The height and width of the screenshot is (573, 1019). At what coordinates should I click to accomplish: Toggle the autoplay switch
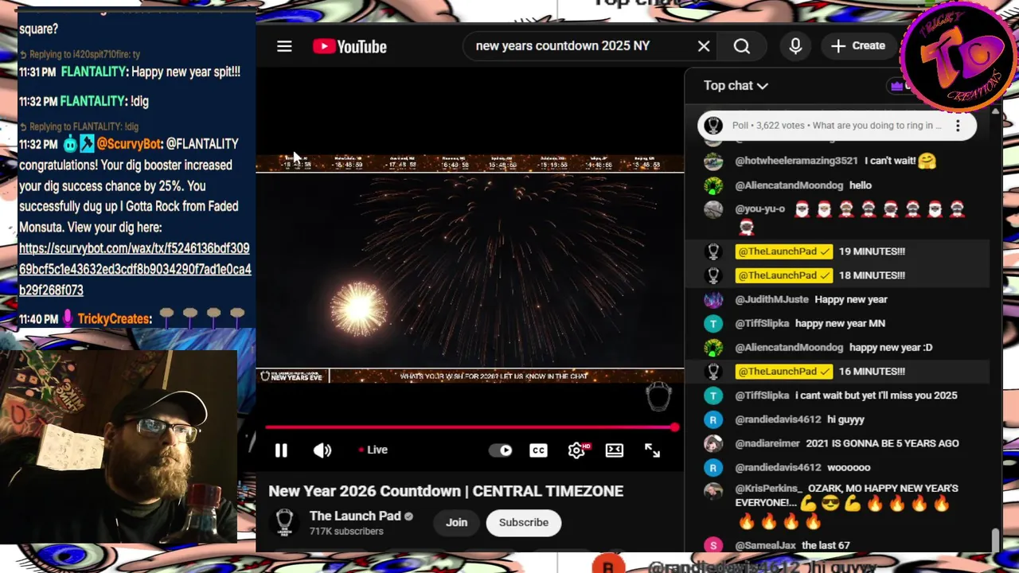[x=501, y=450]
